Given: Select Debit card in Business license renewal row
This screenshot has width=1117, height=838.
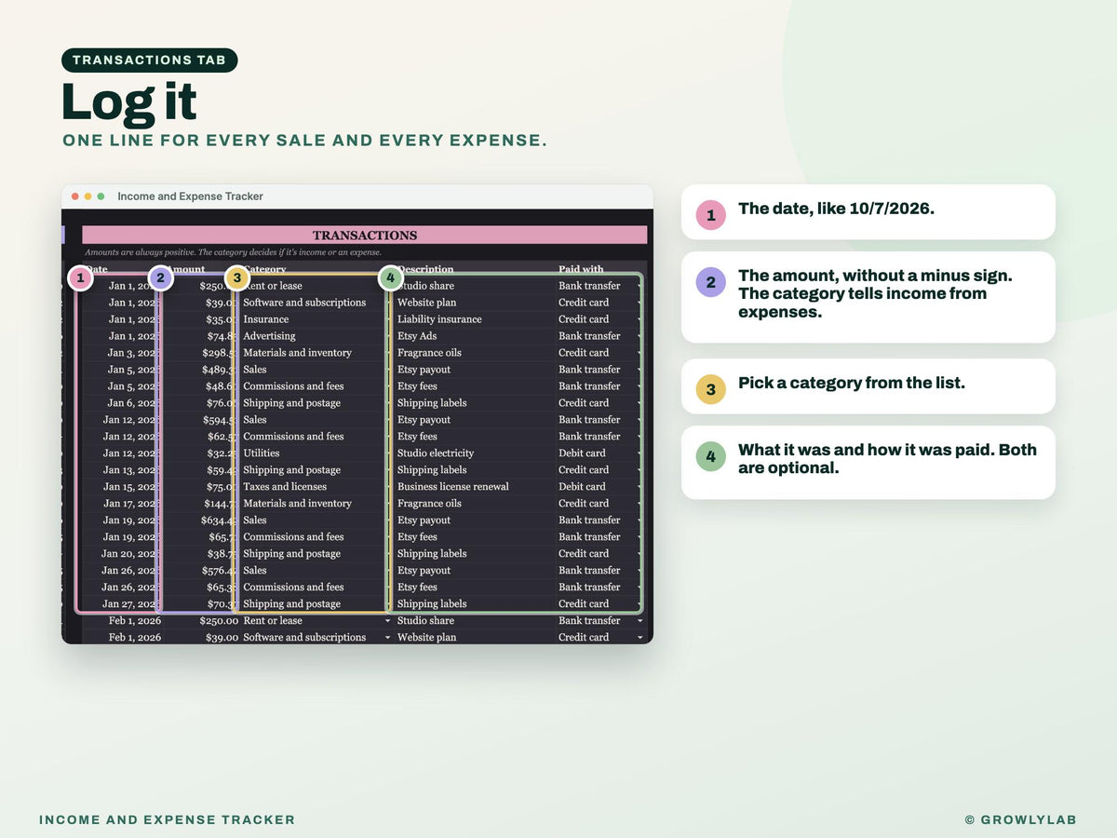Looking at the screenshot, I should click(x=582, y=487).
